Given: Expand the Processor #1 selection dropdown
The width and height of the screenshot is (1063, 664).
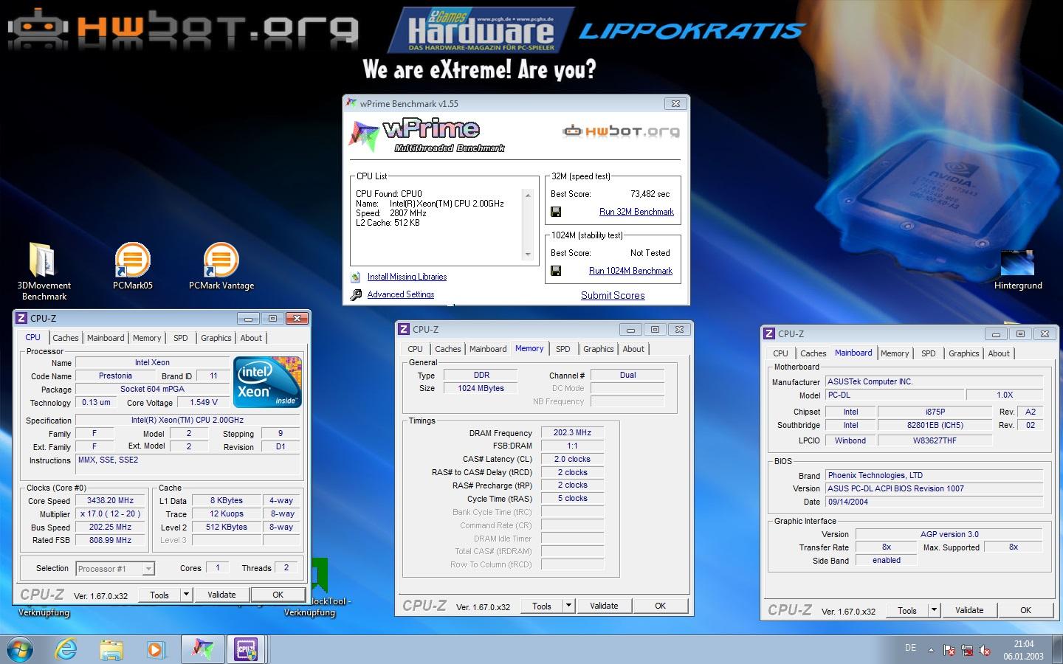Looking at the screenshot, I should (148, 569).
